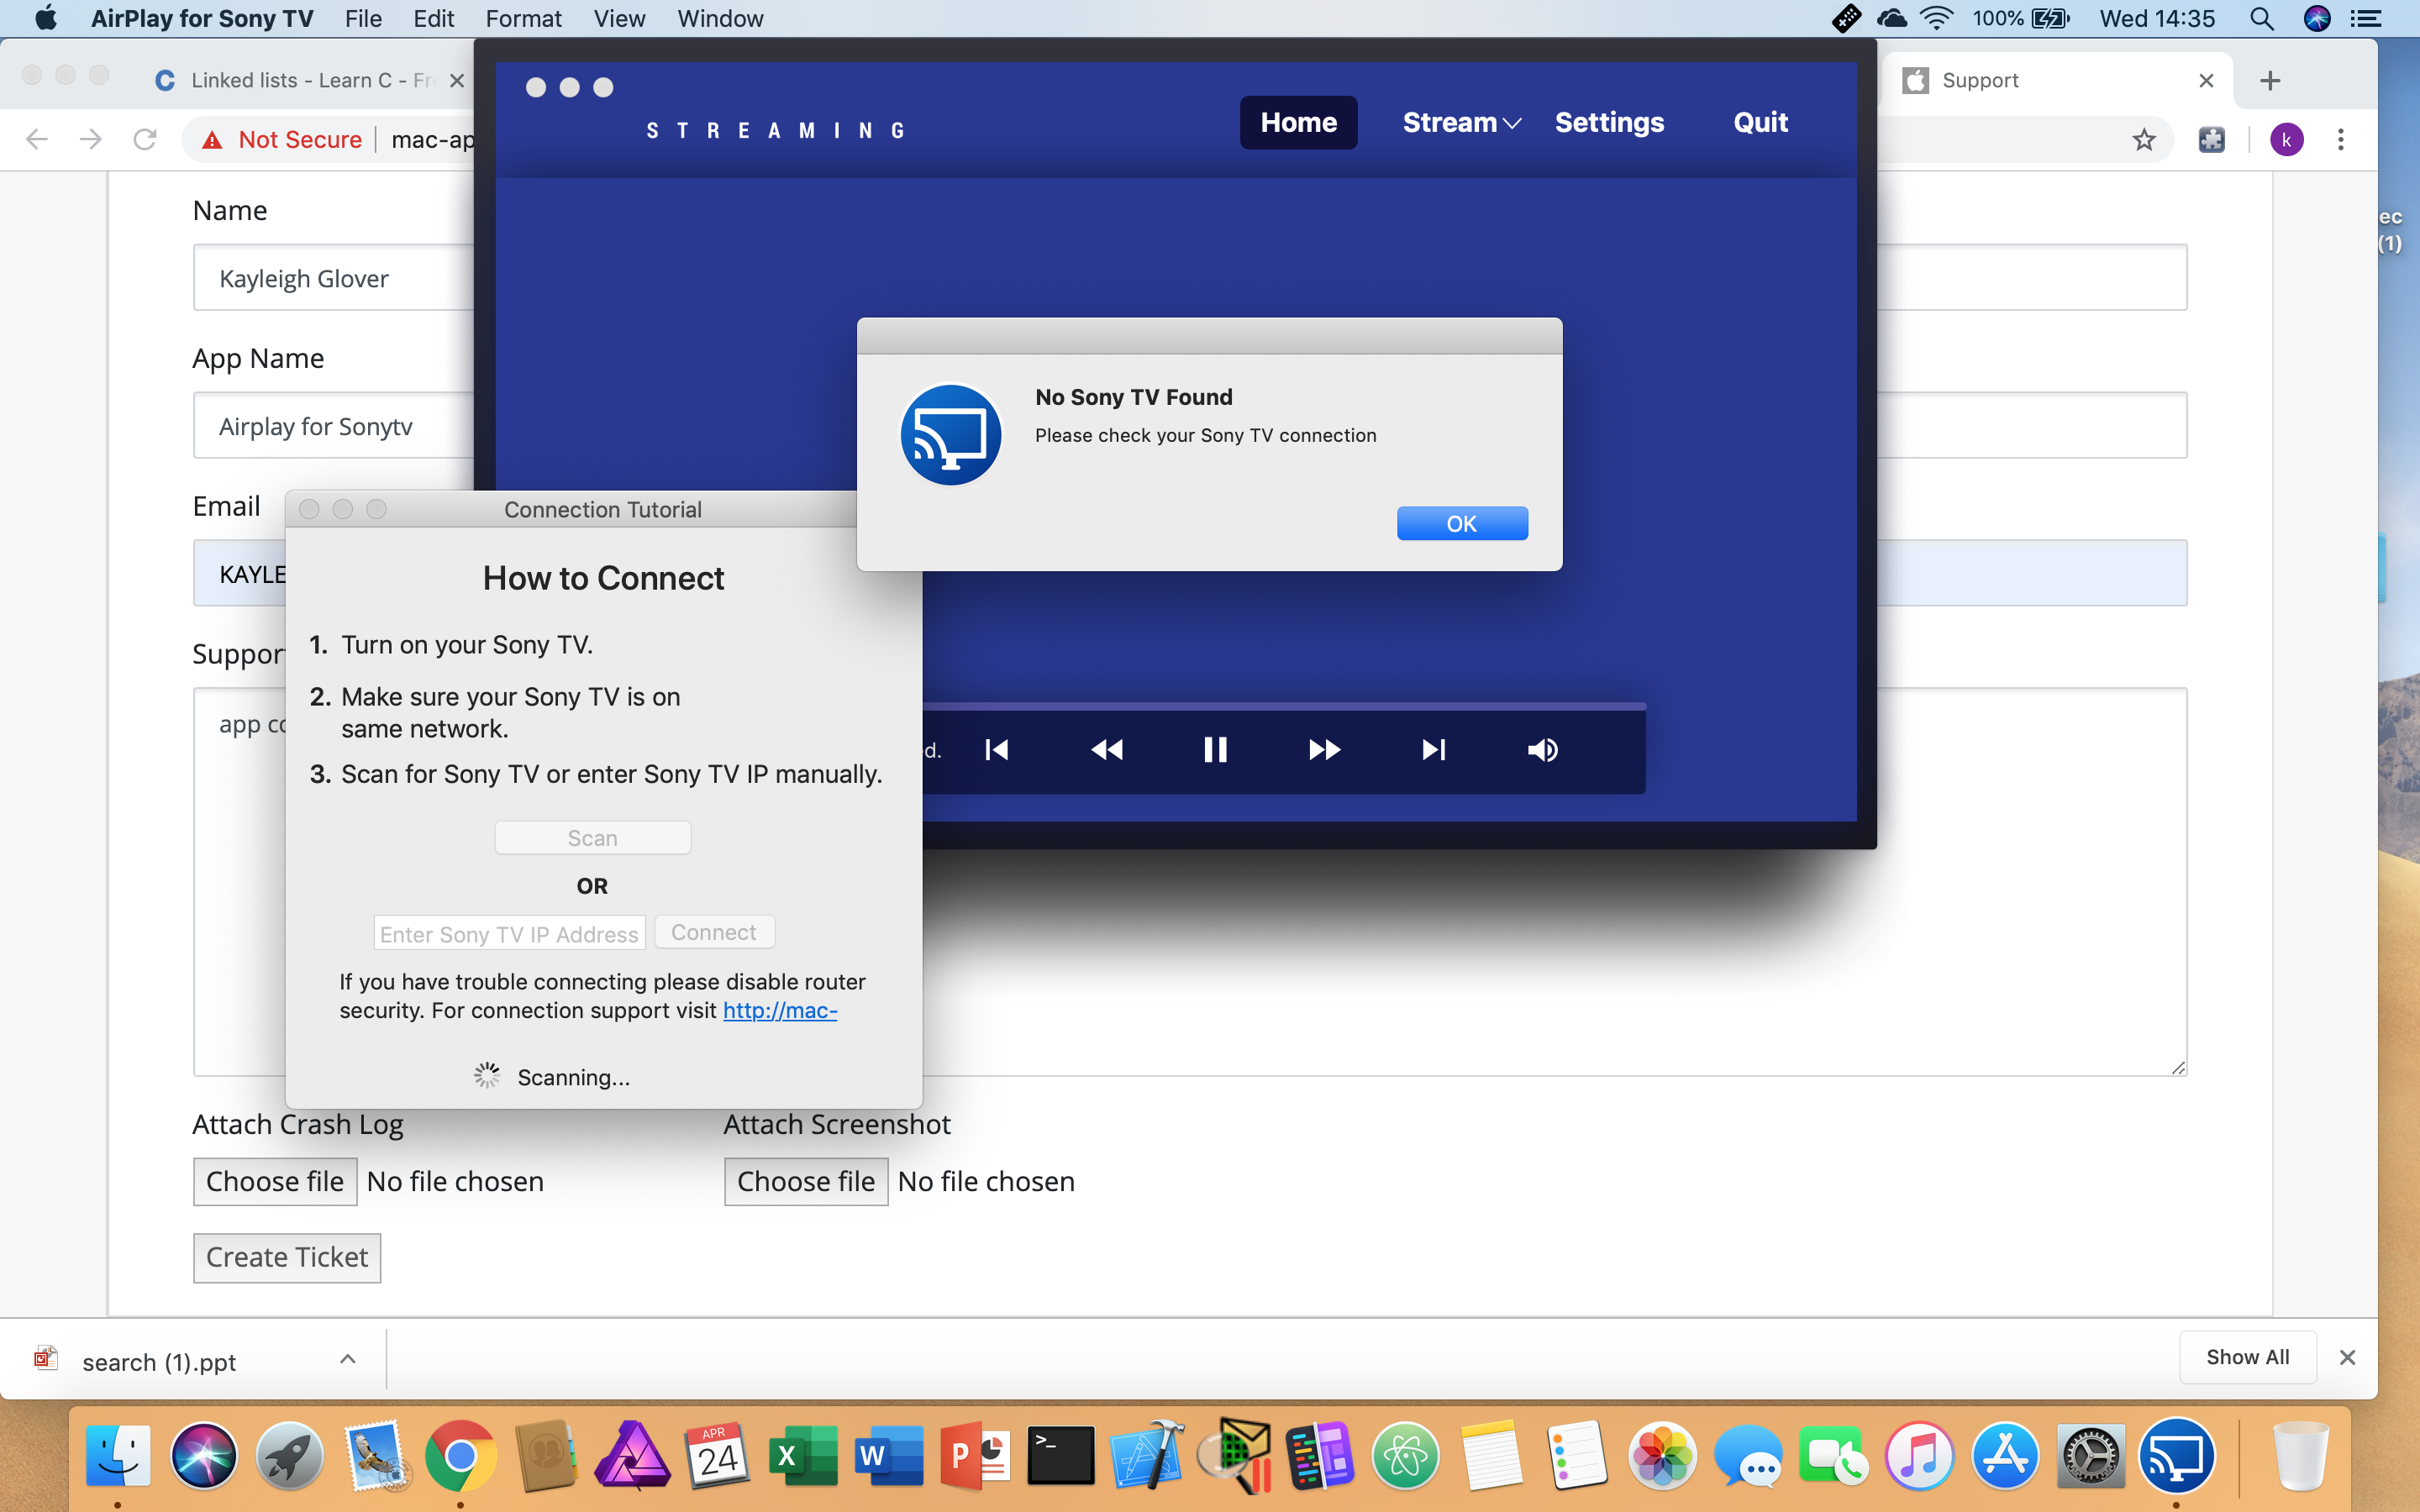Screen dimensions: 2420x1512
Task: Close the Support browser tab
Action: click(2206, 80)
